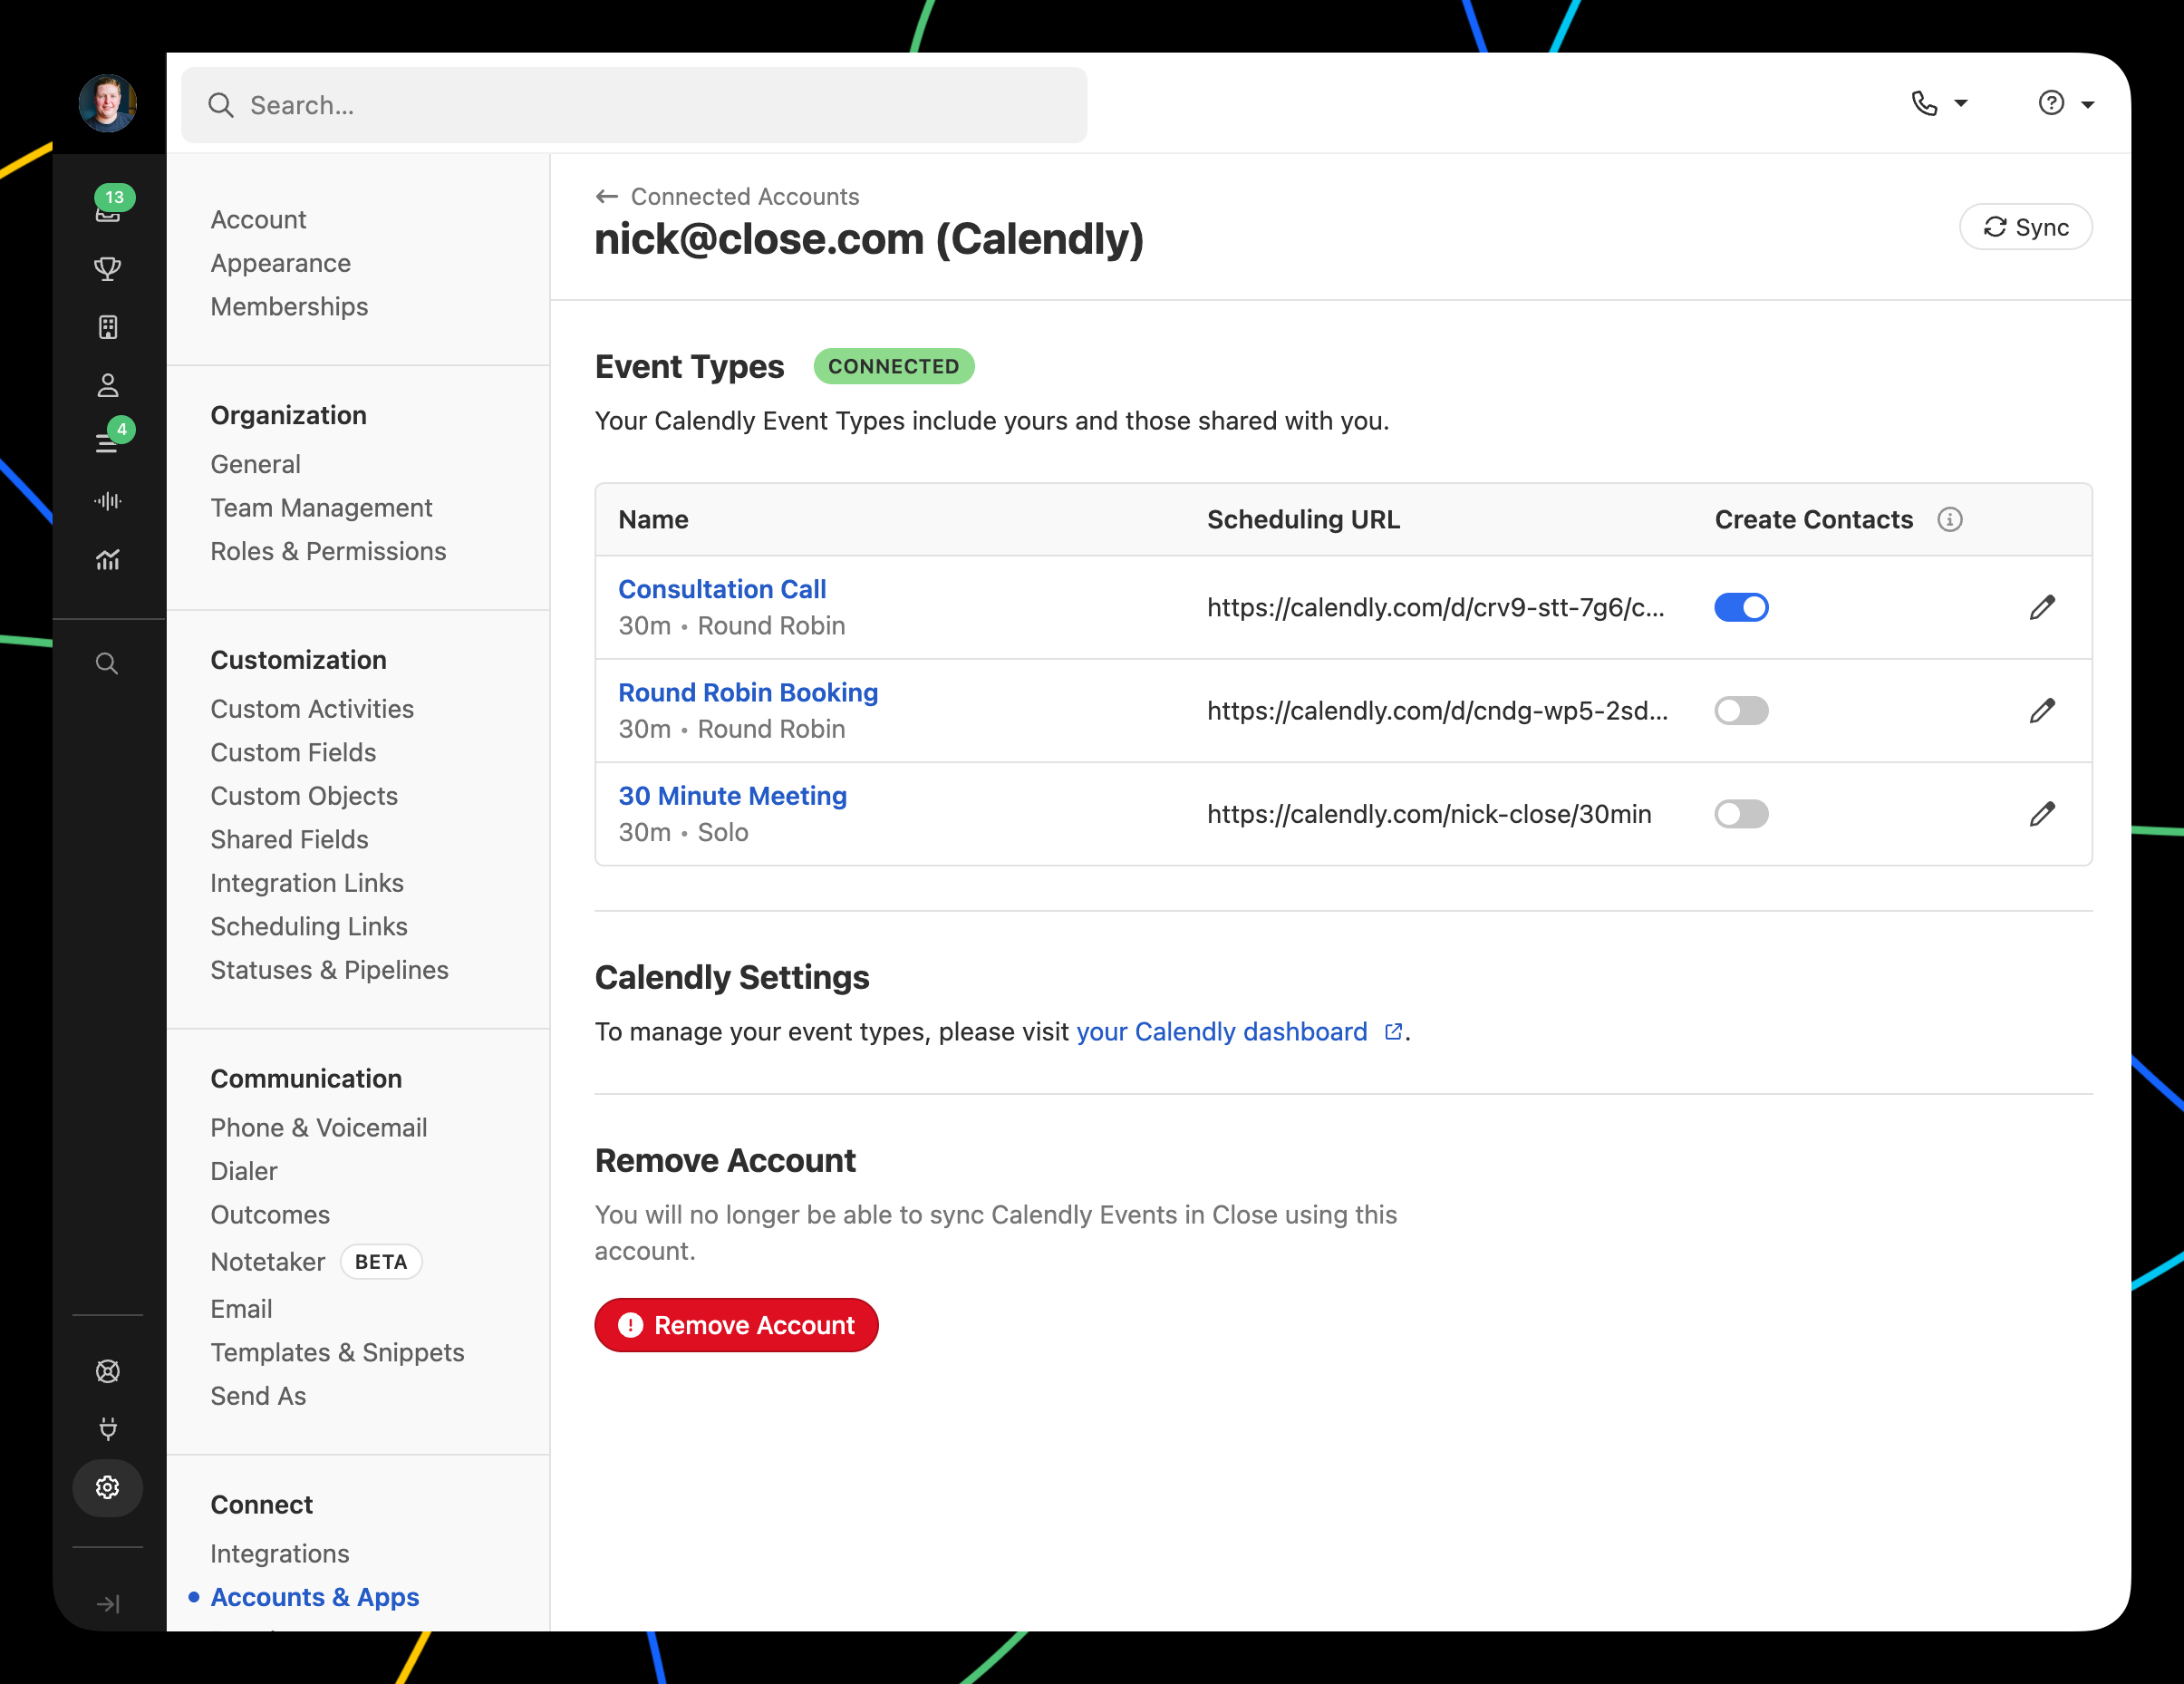Go to Memberships settings
The width and height of the screenshot is (2184, 1684).
tap(289, 306)
